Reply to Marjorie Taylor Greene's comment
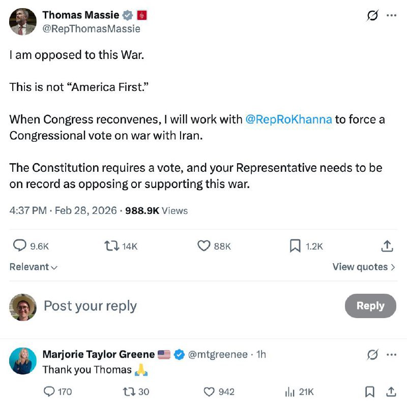Viewport: 407px width, 404px height. pyautogui.click(x=49, y=391)
